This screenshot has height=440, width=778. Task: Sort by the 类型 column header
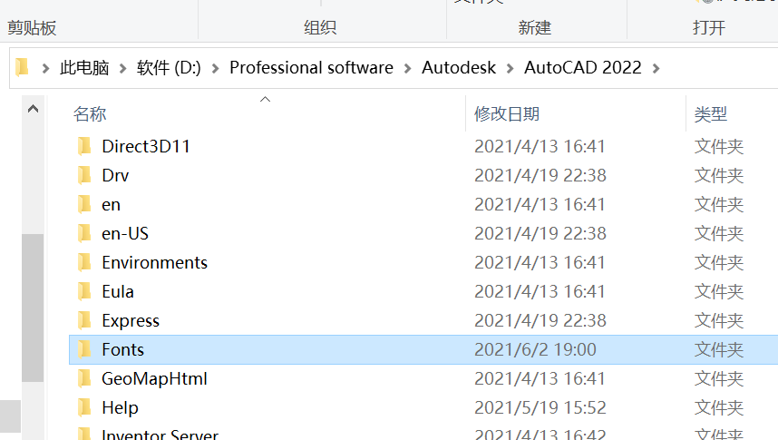point(711,114)
